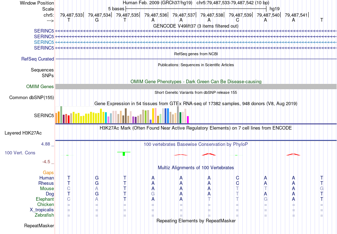Click 'Publications: Sequences in Scientific Articles' title
The height and width of the screenshot is (234, 337).
point(196,65)
